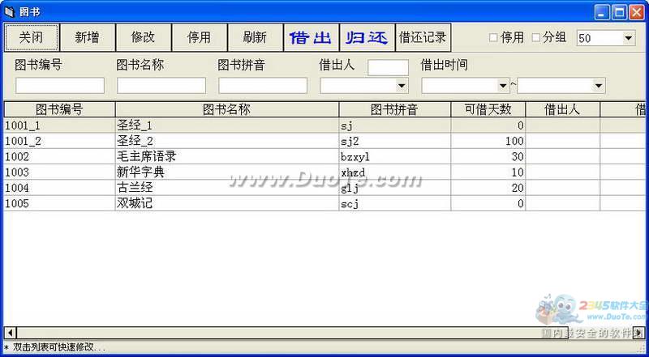
Task: Click the 图书编号 column header
Action: [59, 109]
